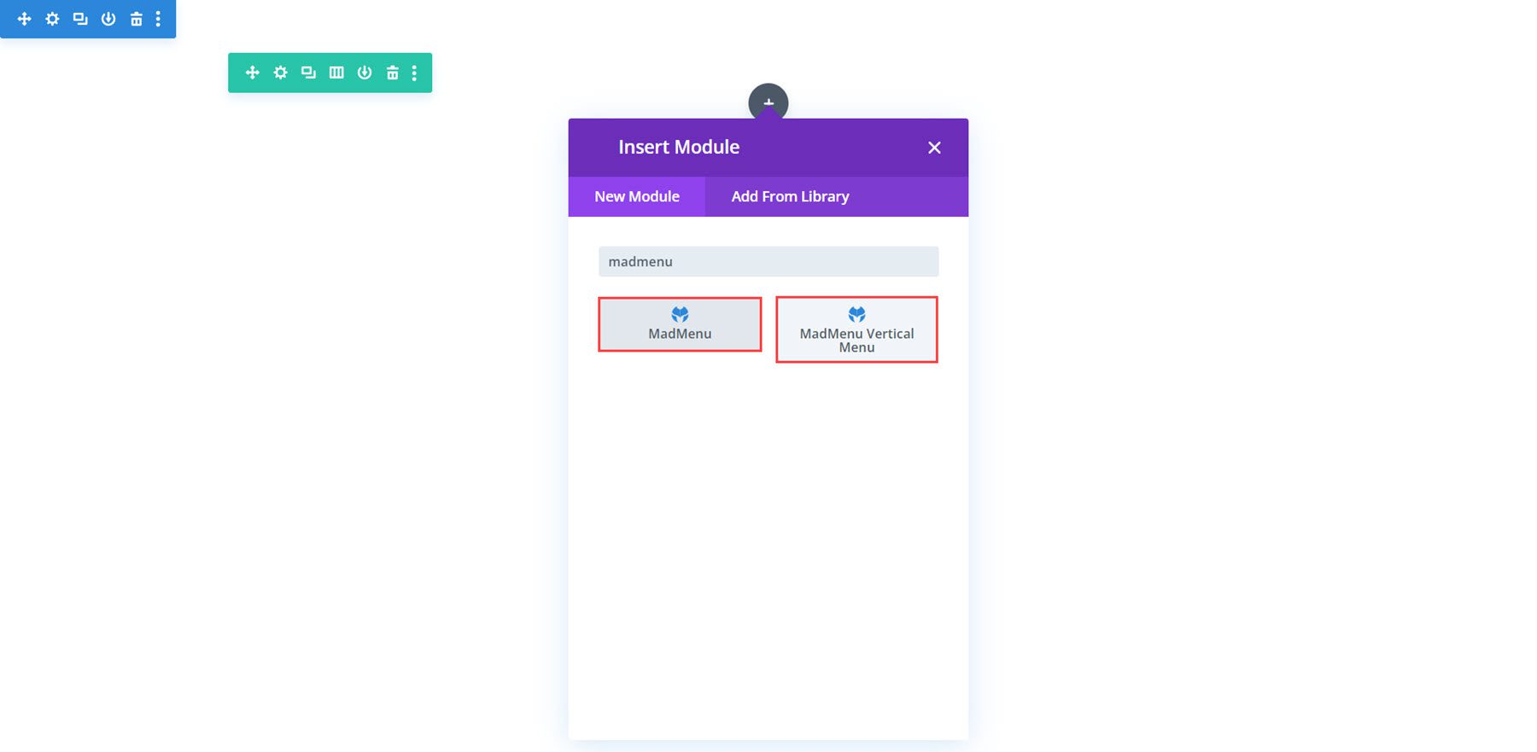Open green row more options menu
The height and width of the screenshot is (752, 1537).
pyautogui.click(x=414, y=73)
